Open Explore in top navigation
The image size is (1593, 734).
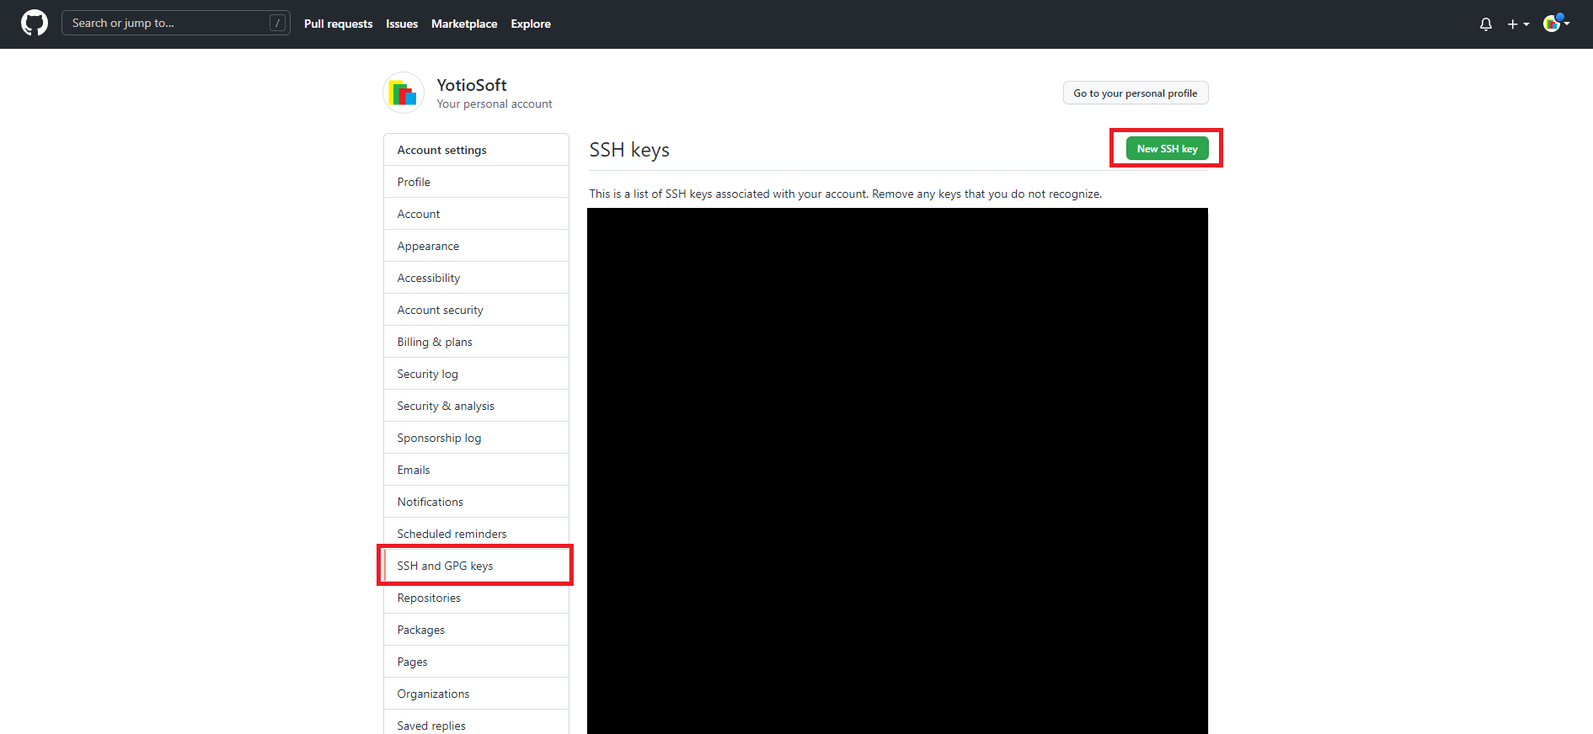click(531, 24)
